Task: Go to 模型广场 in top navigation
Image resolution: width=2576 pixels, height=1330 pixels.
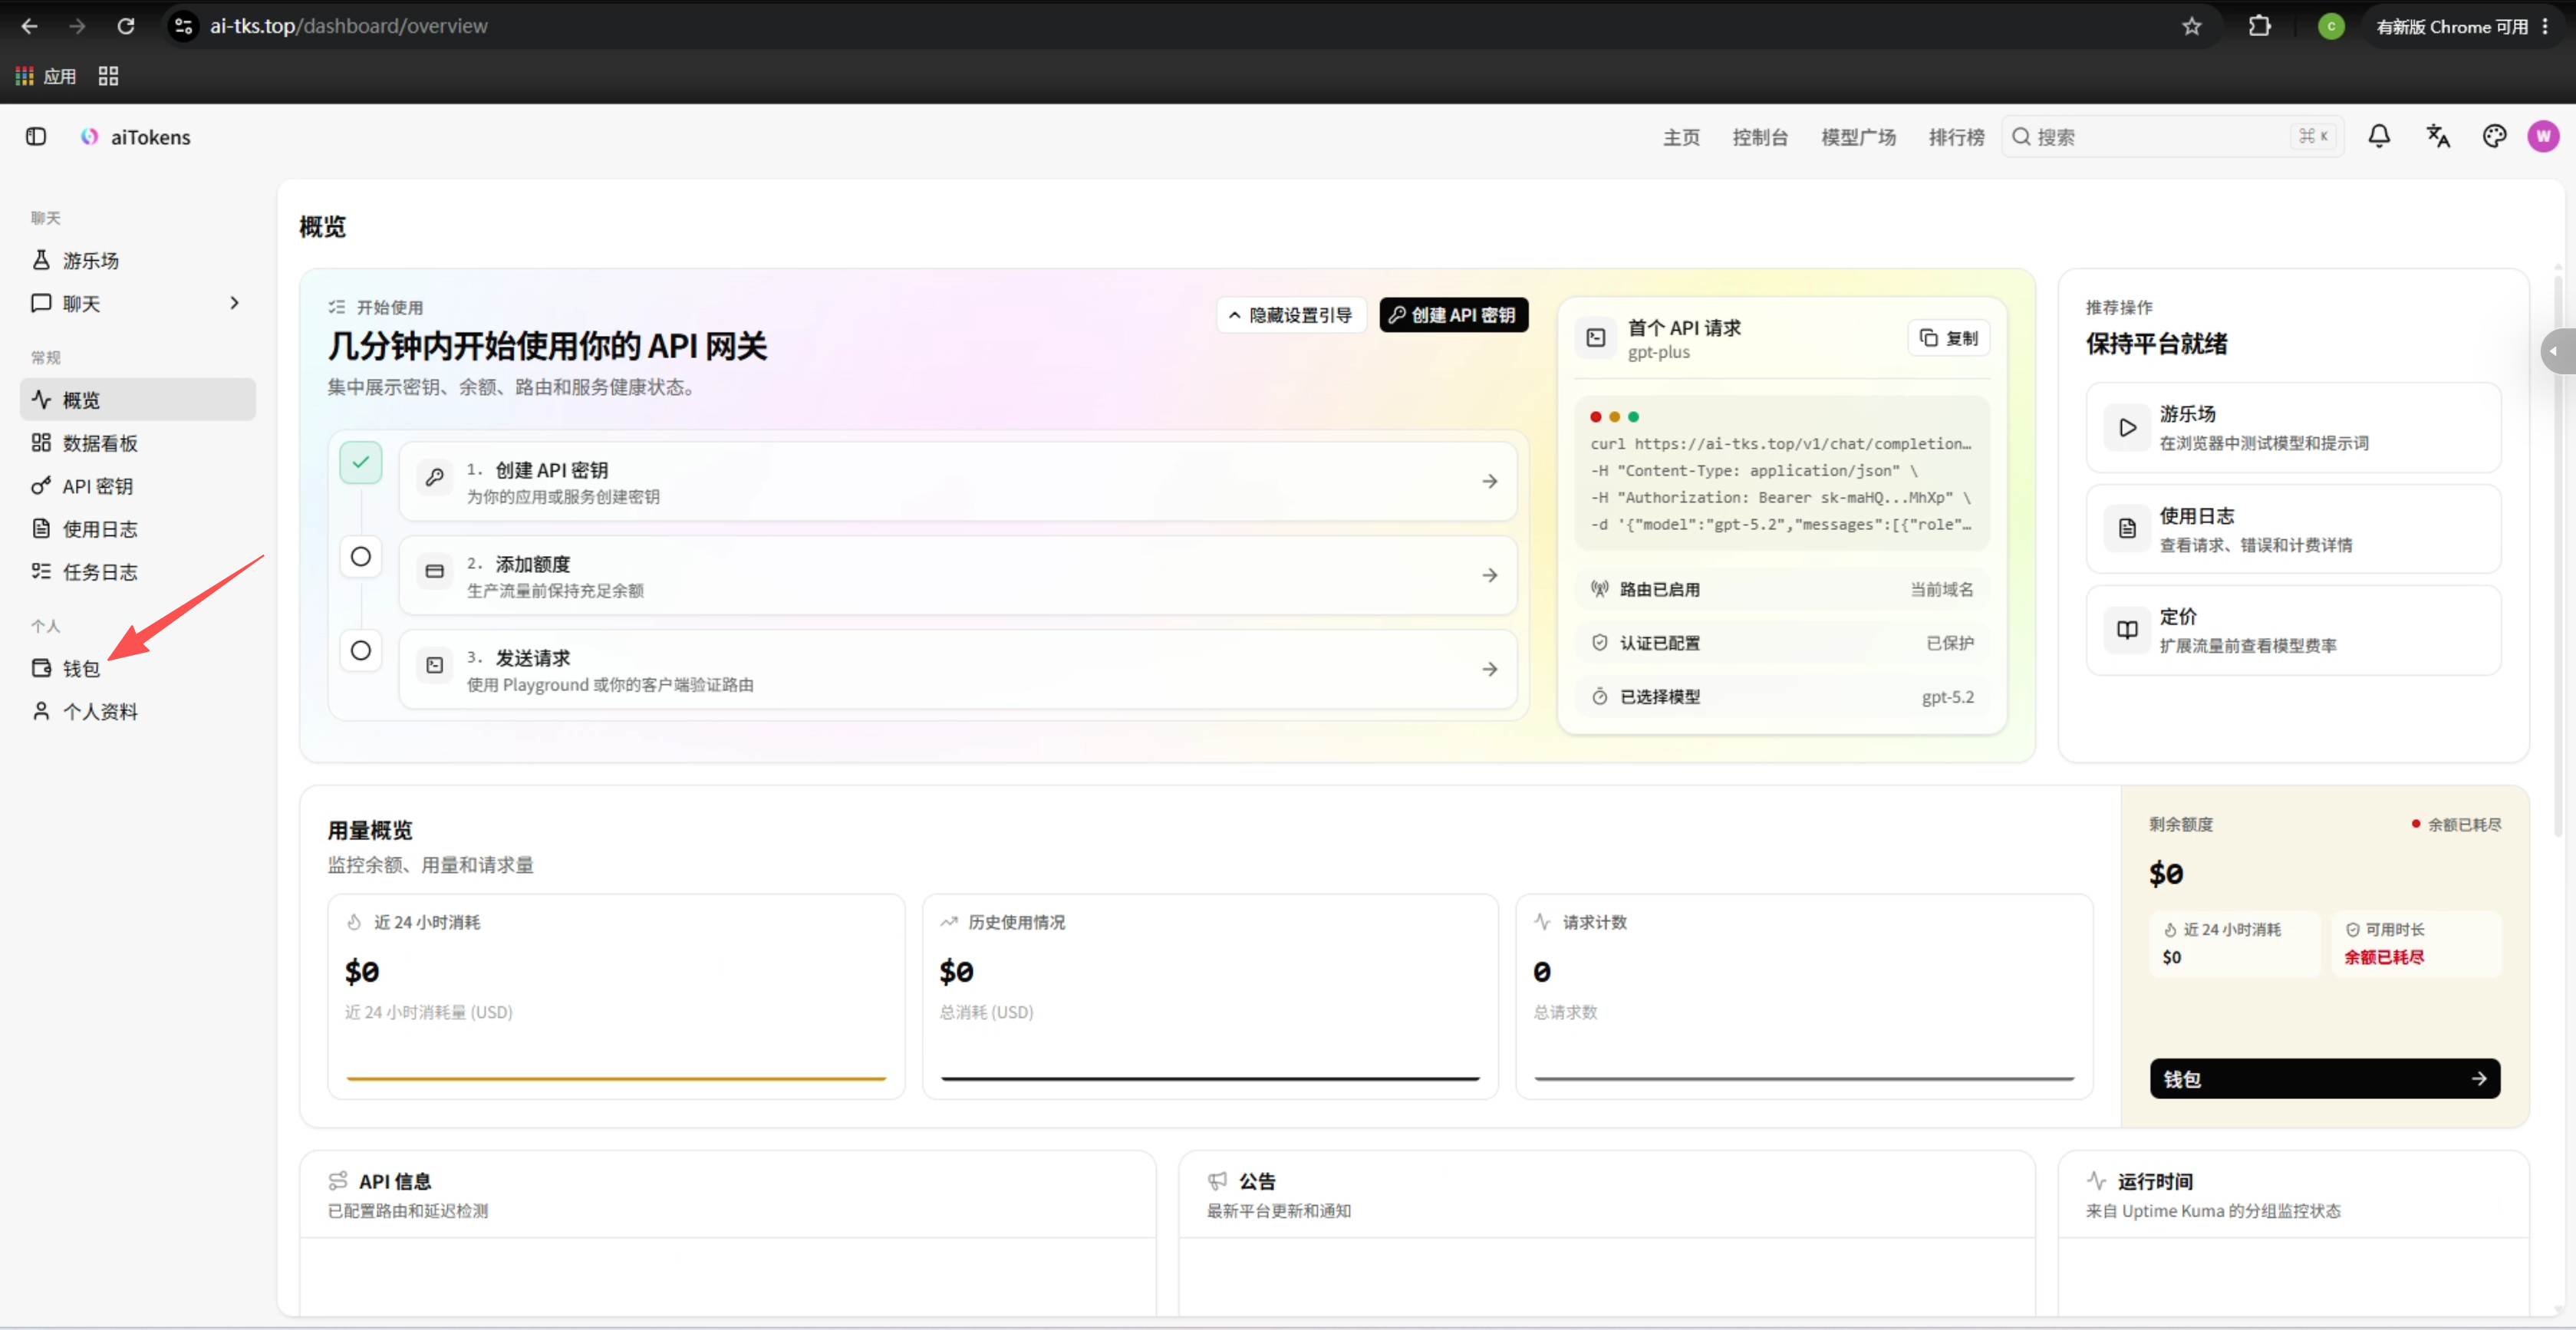Action: 1858,137
